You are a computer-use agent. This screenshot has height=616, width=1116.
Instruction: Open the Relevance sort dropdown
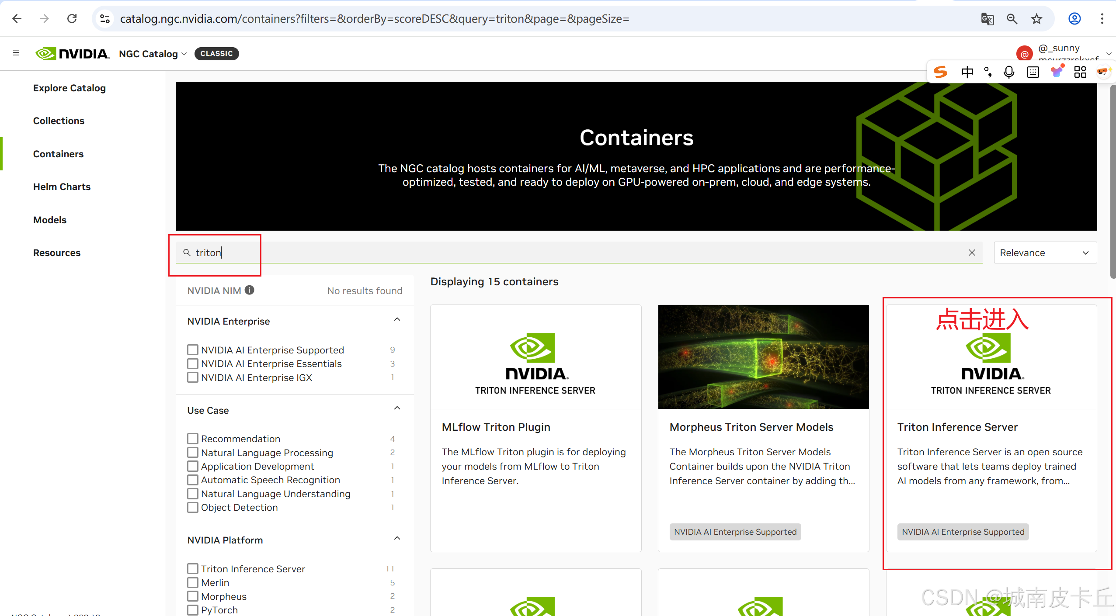click(x=1045, y=253)
